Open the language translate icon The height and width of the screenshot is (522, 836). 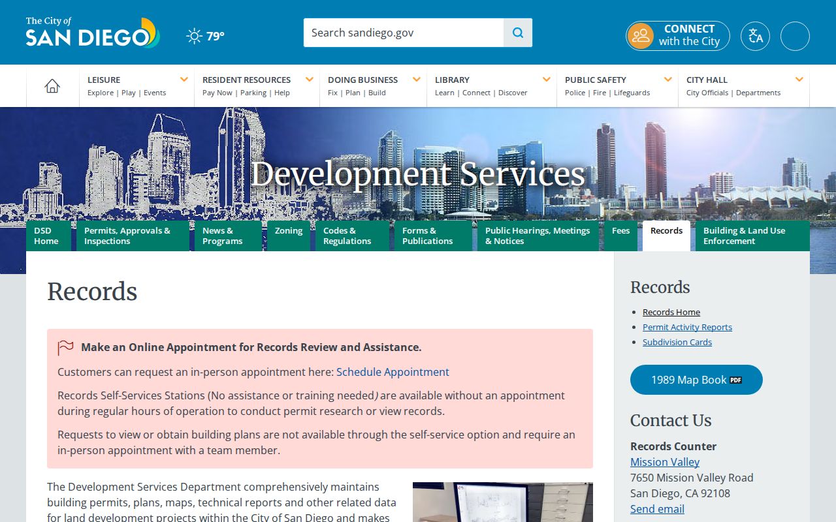click(x=755, y=36)
